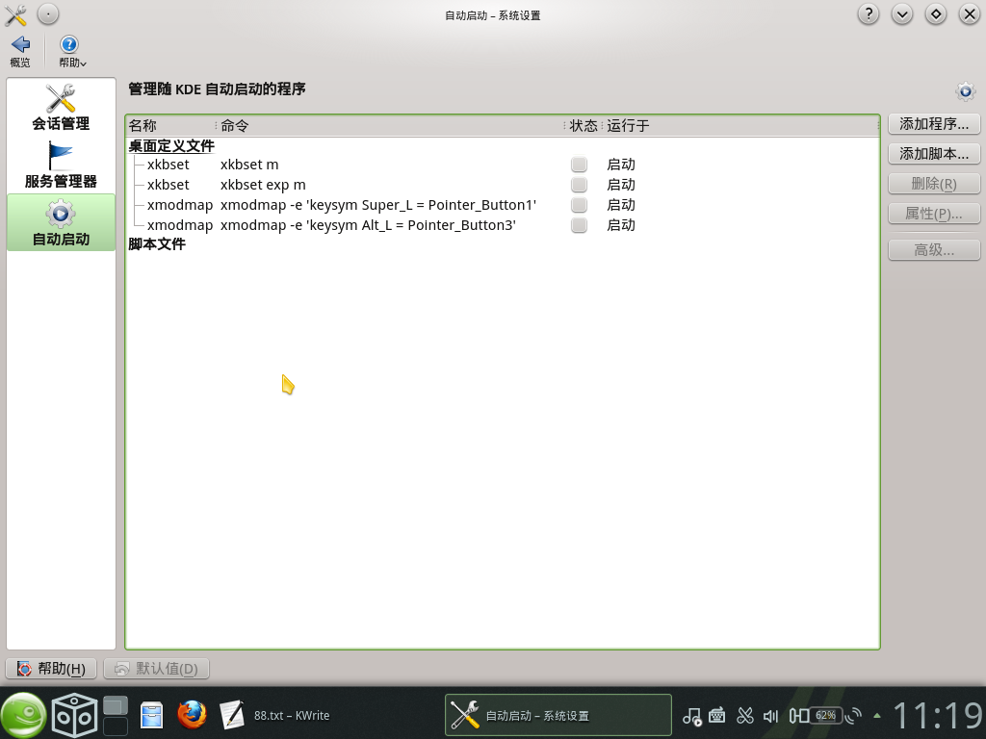
Task: Click the window help question-mark button
Action: tap(869, 13)
